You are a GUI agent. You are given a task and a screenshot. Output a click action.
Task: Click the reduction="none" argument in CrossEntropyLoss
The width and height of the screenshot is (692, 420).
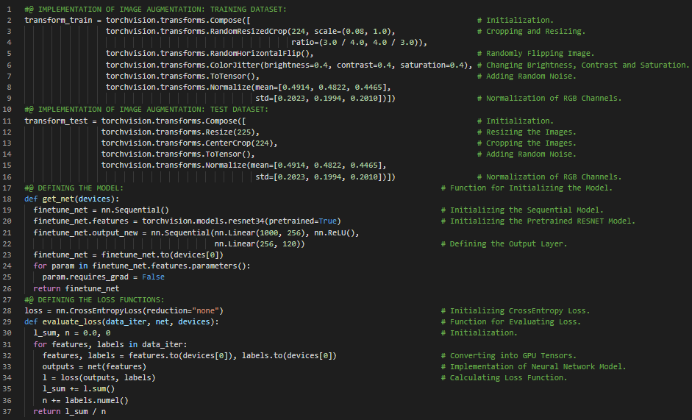pos(182,310)
